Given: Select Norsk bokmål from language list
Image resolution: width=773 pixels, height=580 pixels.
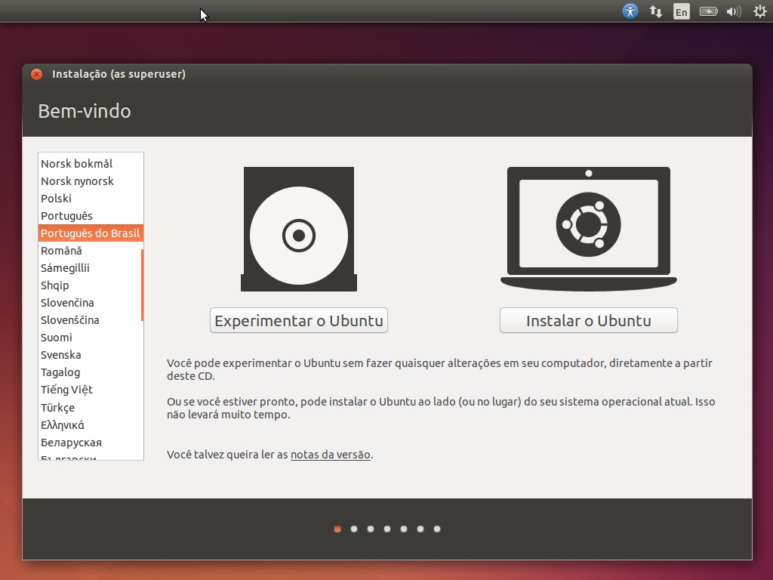Looking at the screenshot, I should click(x=76, y=164).
